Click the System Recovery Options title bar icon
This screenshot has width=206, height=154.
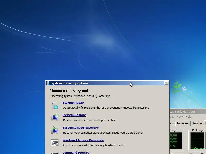(x=48, y=83)
